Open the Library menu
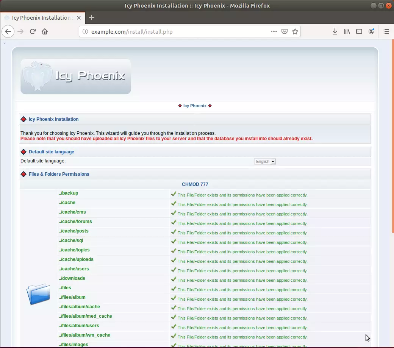The width and height of the screenshot is (394, 348). click(347, 32)
